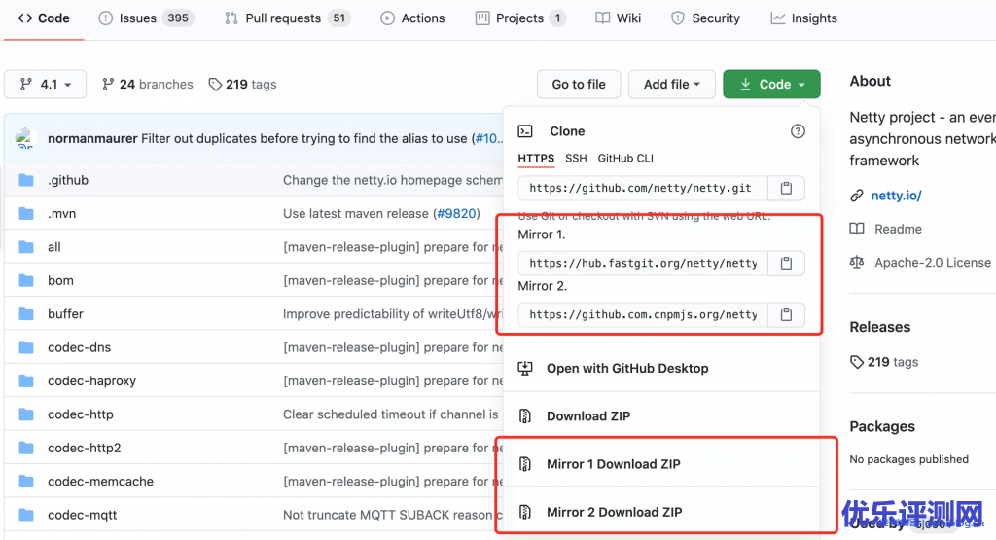Click the tags icon next to 219 tags

(215, 85)
